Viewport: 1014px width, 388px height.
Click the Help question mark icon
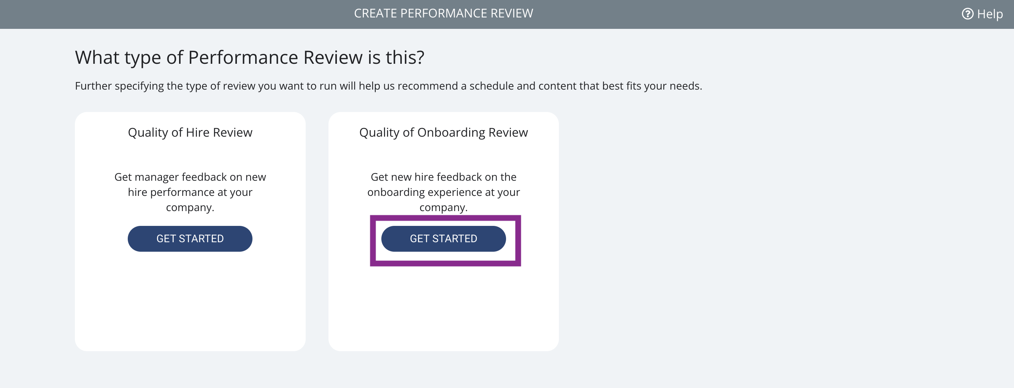click(x=967, y=14)
